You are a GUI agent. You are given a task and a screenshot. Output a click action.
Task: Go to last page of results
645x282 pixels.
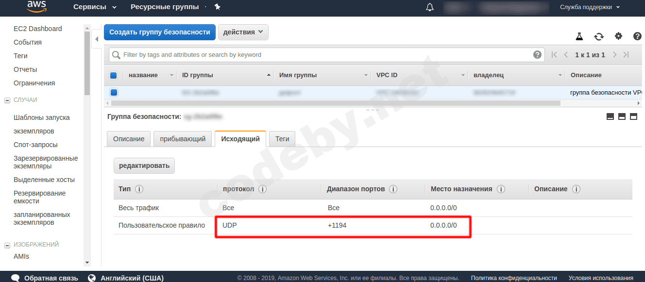pyautogui.click(x=626, y=55)
